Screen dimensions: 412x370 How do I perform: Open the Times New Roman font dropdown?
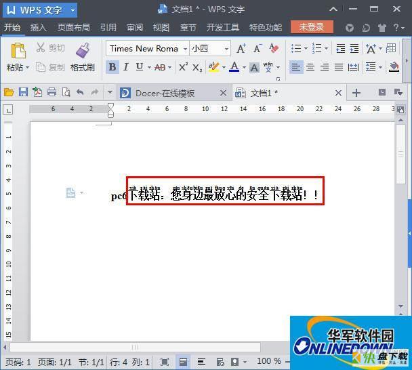[185, 49]
